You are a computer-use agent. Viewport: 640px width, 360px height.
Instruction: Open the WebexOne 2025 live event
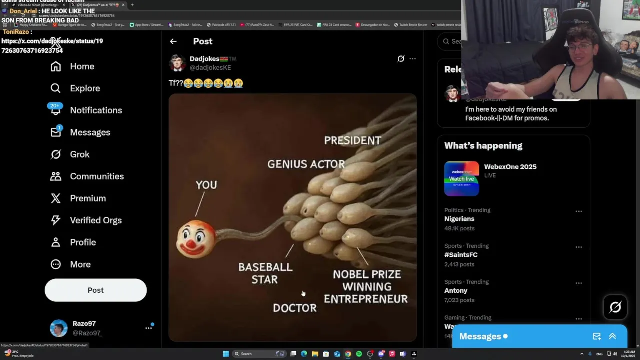(x=510, y=167)
